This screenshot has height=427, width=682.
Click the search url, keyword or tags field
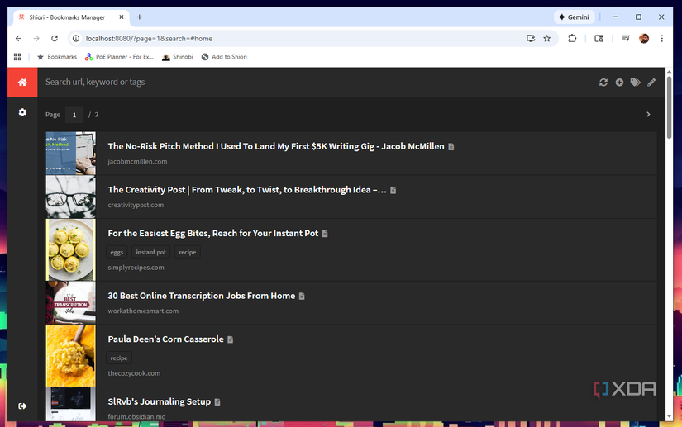coord(317,82)
